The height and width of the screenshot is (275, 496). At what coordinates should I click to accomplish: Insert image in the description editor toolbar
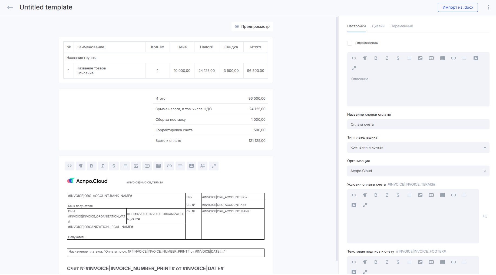(420, 58)
